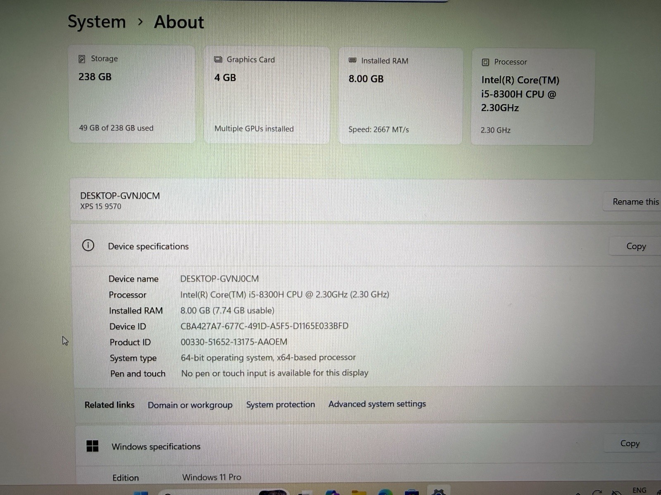661x495 pixels.
Task: Click the Graphics Card icon
Action: click(x=218, y=59)
